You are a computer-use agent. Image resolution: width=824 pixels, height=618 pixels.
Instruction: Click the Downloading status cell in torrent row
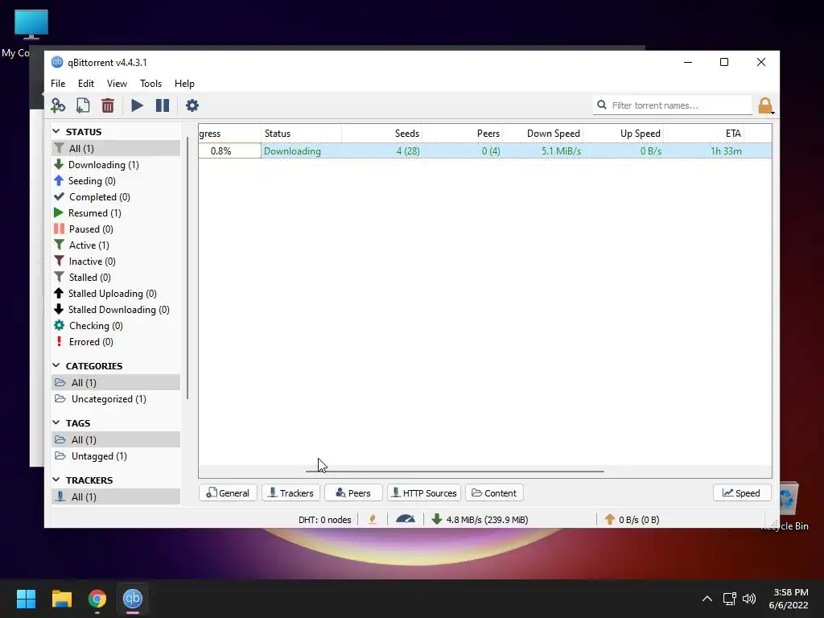pyautogui.click(x=301, y=150)
